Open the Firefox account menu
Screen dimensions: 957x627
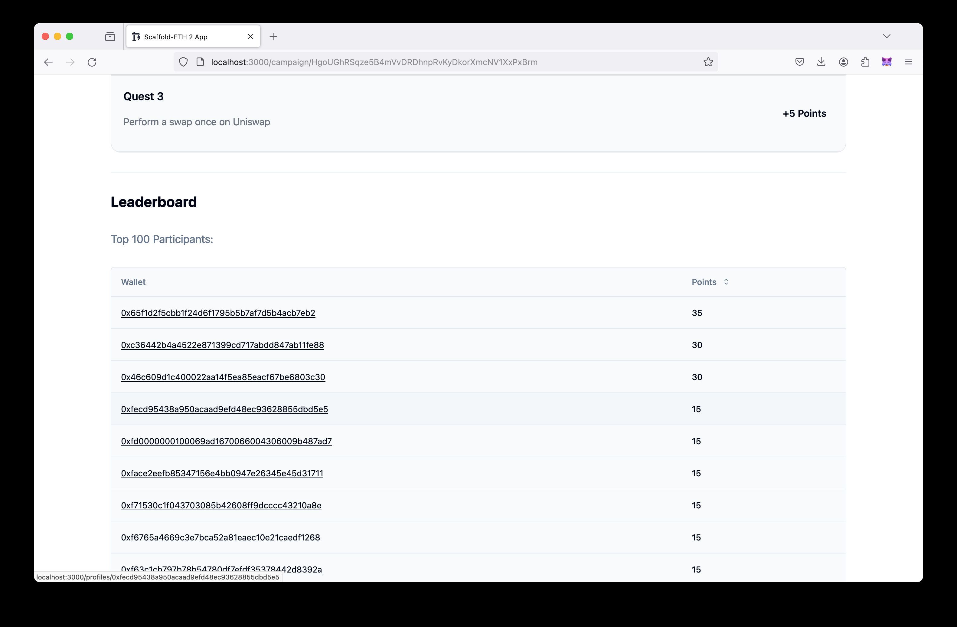point(843,62)
